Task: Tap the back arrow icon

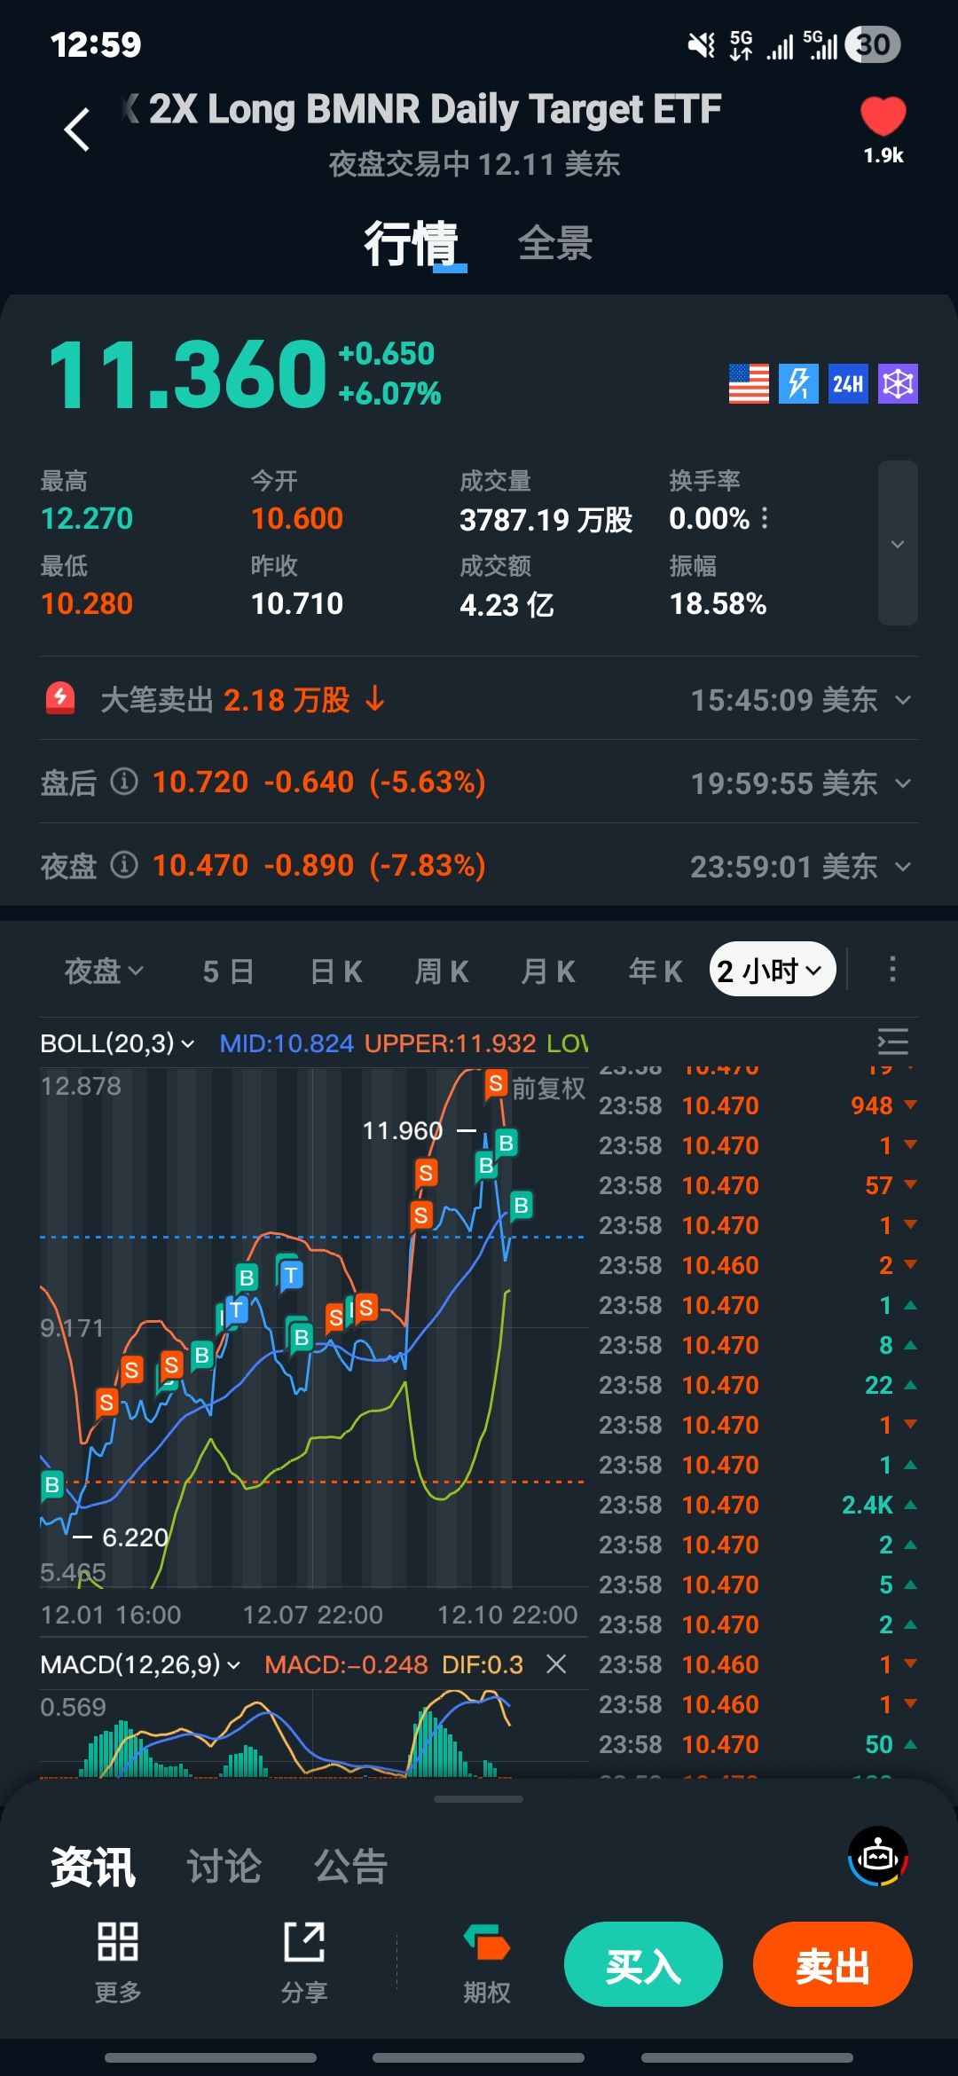Action: pos(78,130)
